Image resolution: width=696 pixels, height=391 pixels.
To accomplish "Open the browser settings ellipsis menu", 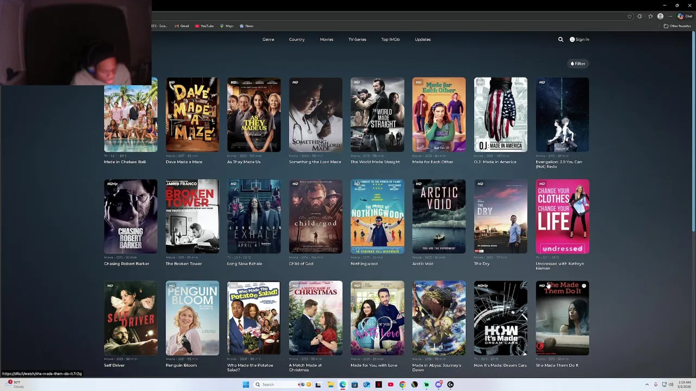I will coord(670,16).
